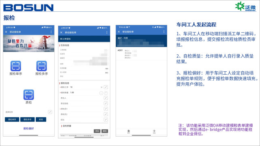Click the dark blue 报检多序 button

pyautogui.click(x=27, y=120)
